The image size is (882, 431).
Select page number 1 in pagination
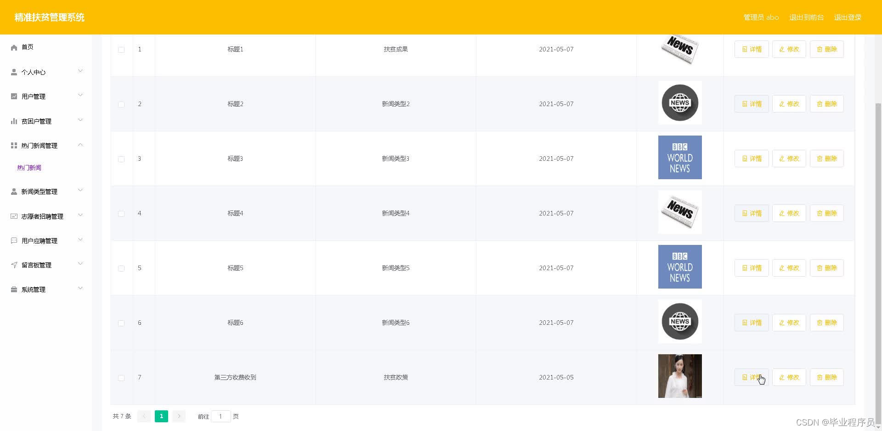161,416
